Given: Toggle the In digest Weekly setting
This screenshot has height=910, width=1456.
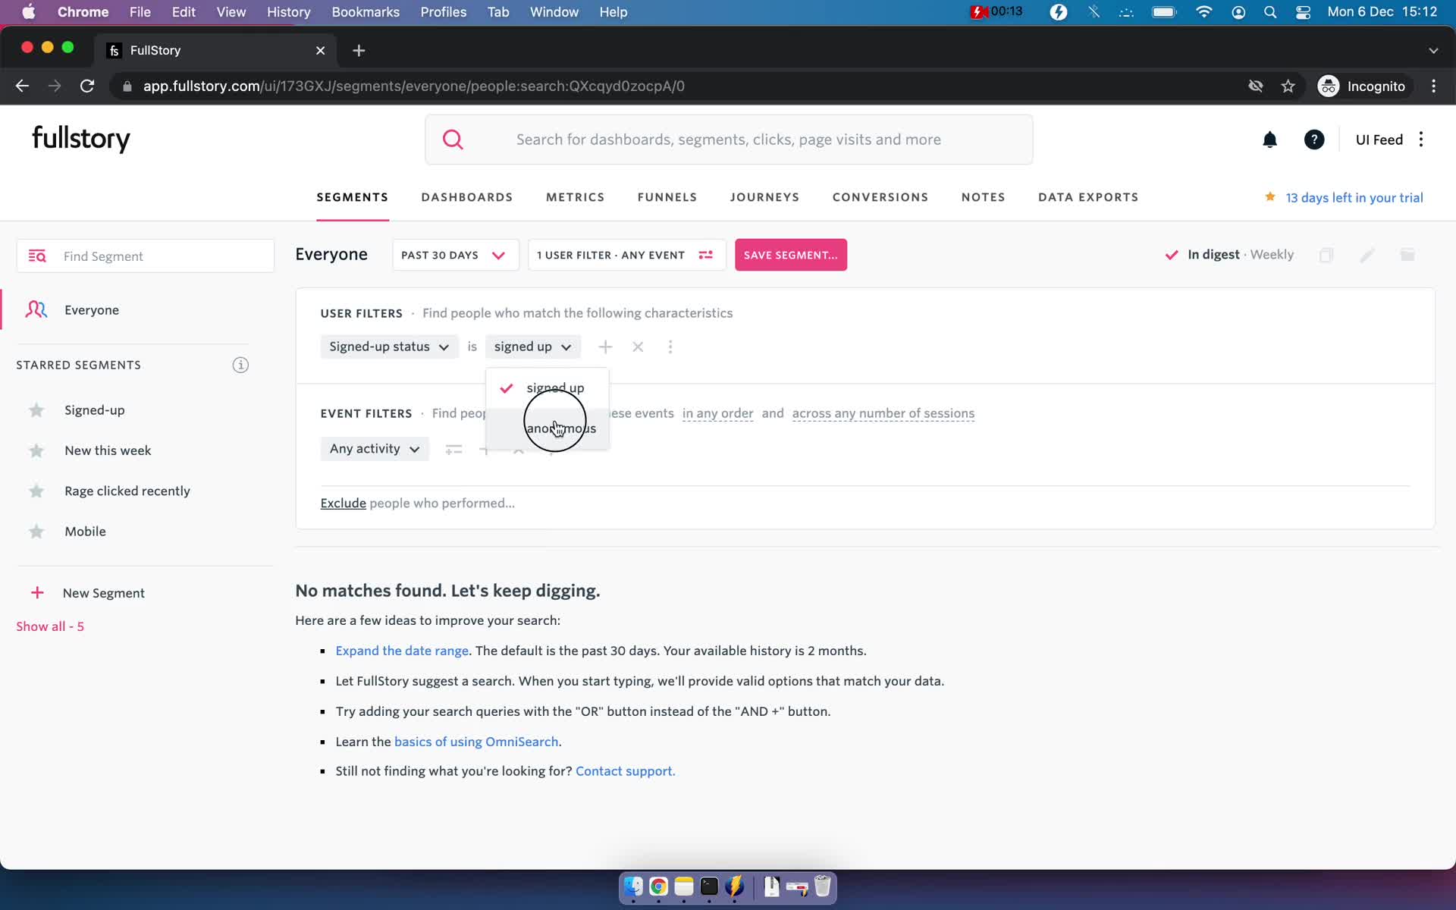Looking at the screenshot, I should pos(1173,255).
